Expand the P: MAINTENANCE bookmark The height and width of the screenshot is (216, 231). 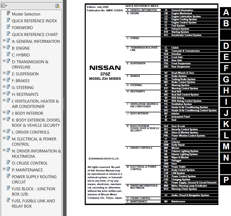tap(4, 169)
